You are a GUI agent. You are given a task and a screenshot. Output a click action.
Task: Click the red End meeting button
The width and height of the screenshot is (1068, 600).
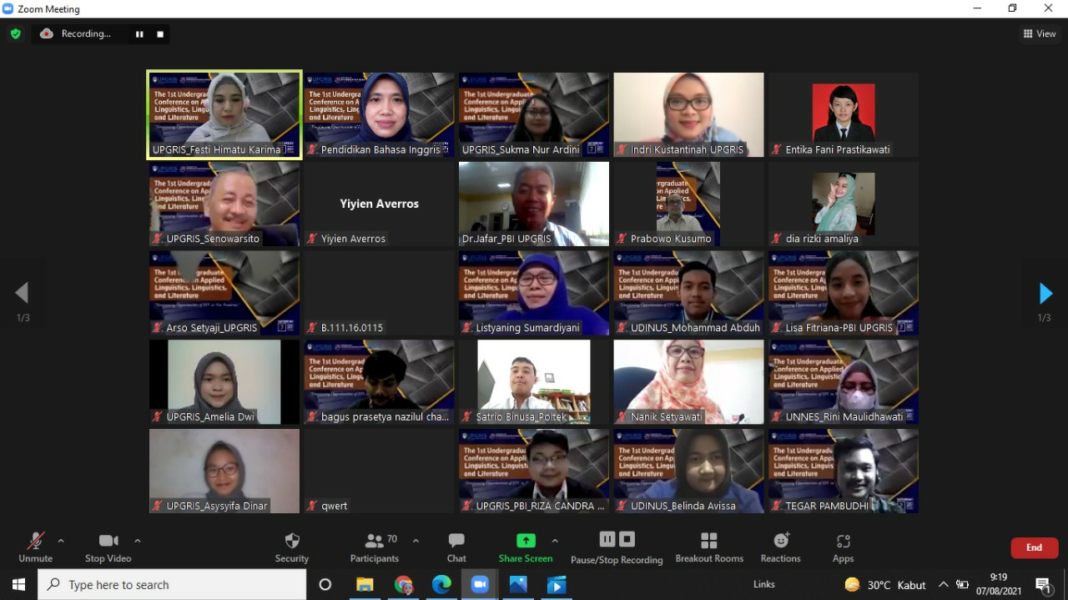[x=1034, y=547]
